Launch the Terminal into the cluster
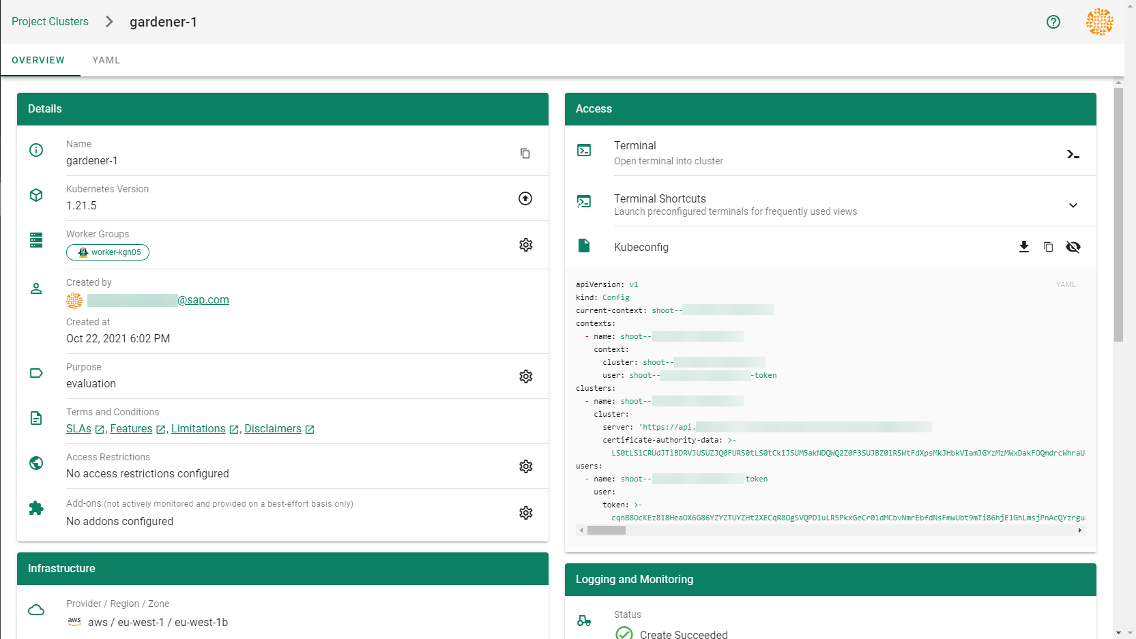 (x=1073, y=154)
